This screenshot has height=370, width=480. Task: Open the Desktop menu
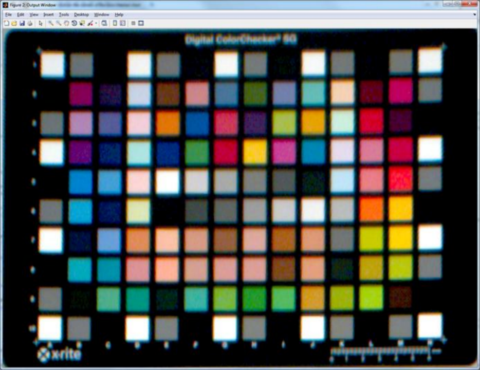click(81, 14)
